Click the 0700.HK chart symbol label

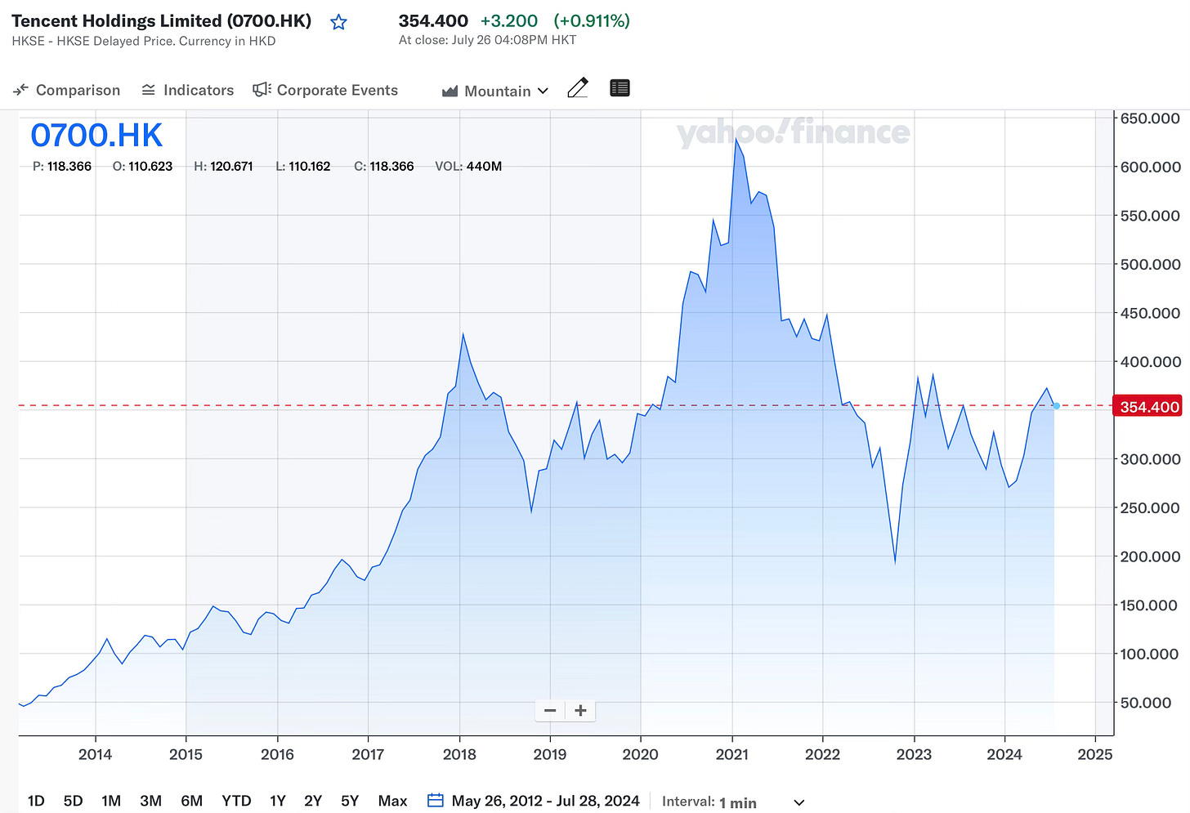coord(96,135)
